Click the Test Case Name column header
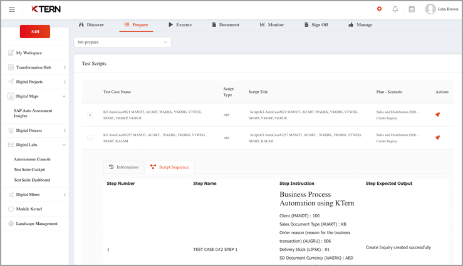 pos(117,92)
